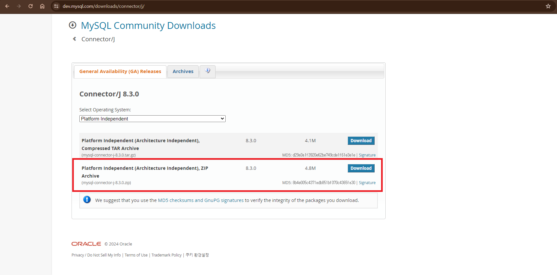Reload the page with the refresh icon
The width and height of the screenshot is (557, 275).
click(x=31, y=6)
